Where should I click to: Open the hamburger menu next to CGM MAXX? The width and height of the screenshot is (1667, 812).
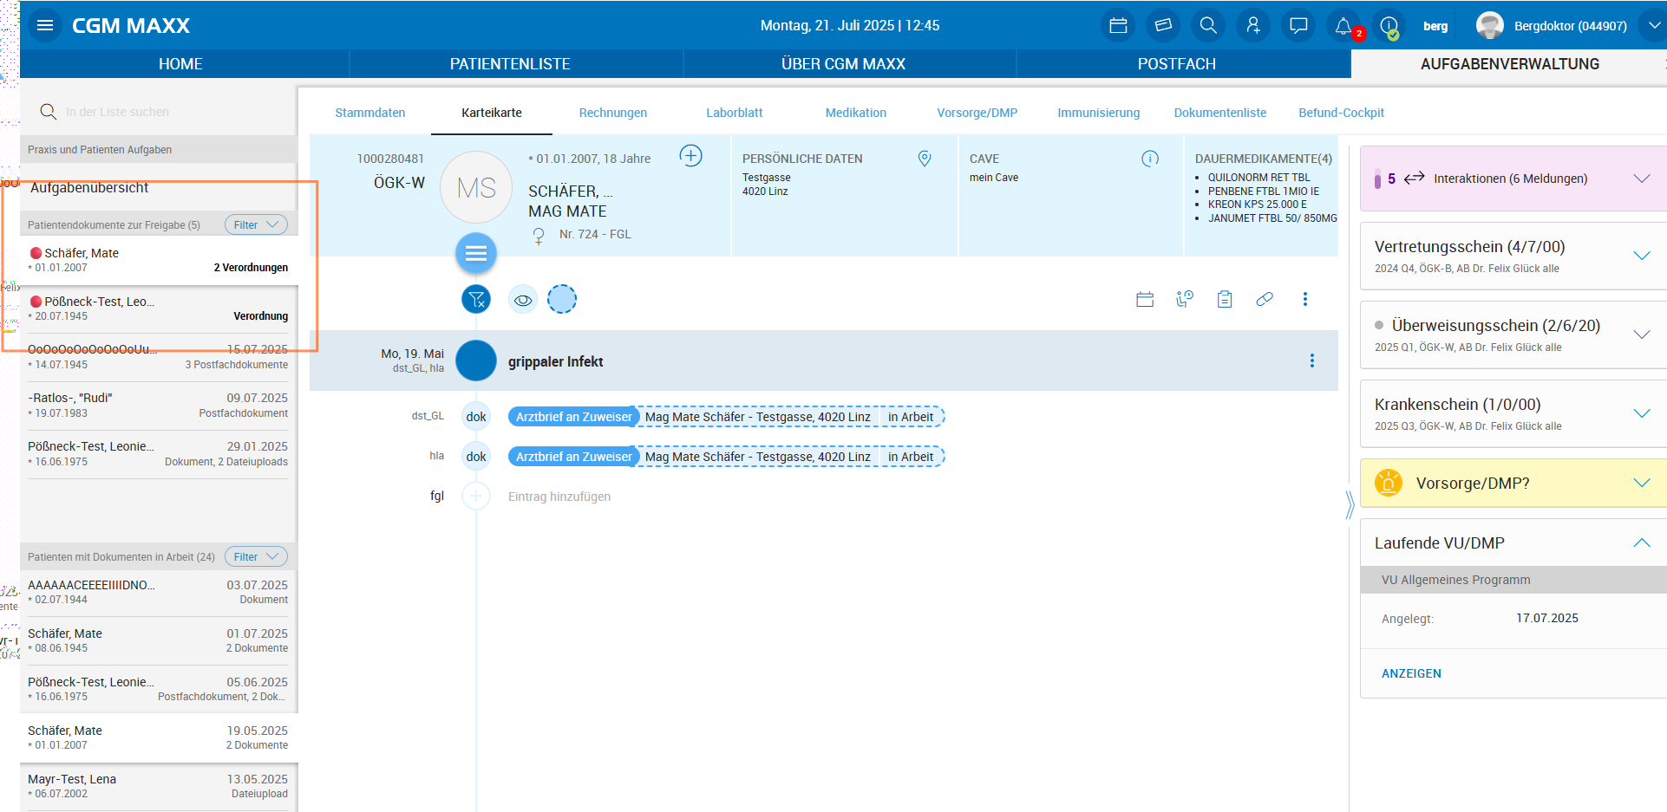click(x=45, y=26)
